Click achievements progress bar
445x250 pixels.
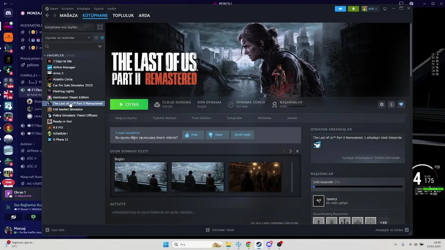point(358,187)
